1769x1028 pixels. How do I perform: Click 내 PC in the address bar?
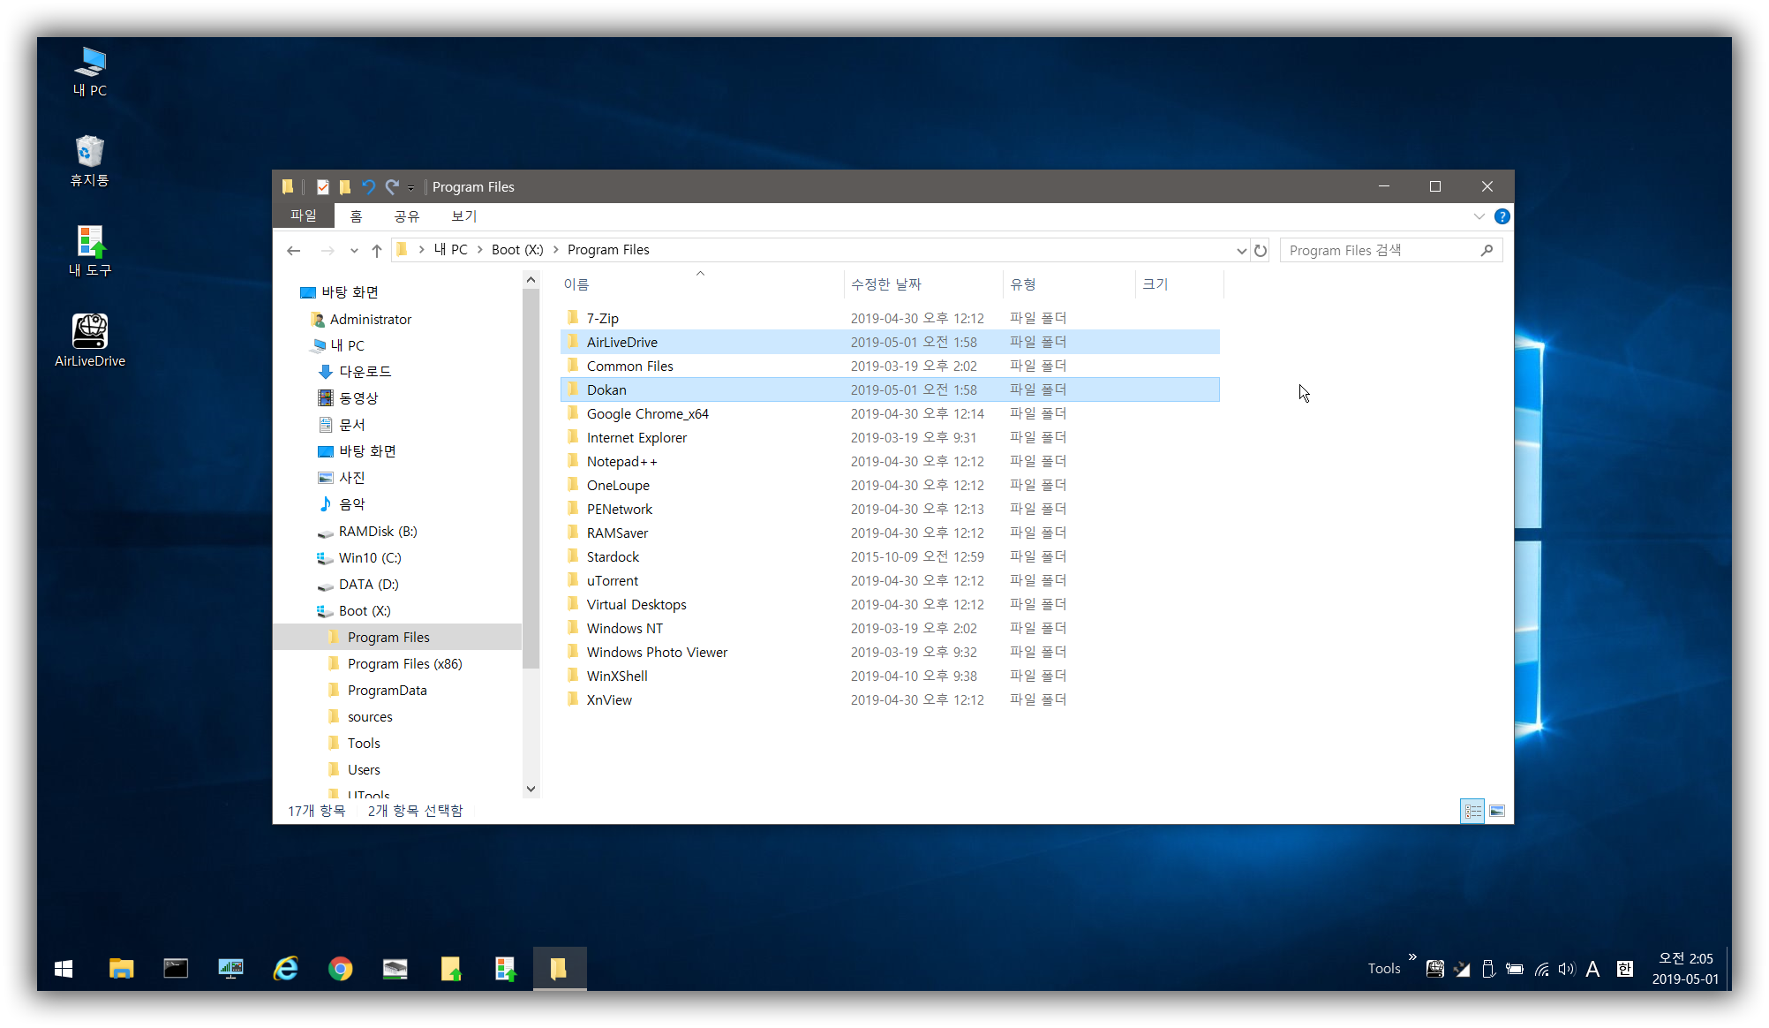[450, 250]
